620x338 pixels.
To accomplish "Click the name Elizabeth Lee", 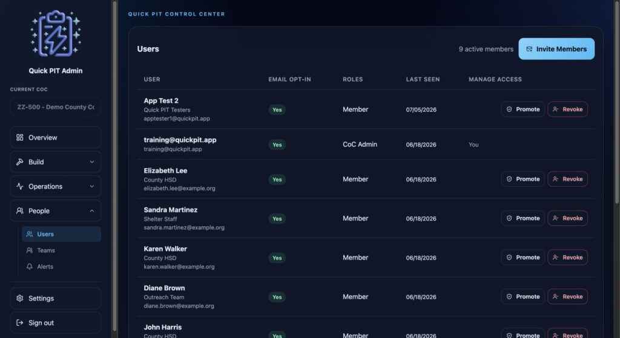I will [165, 171].
